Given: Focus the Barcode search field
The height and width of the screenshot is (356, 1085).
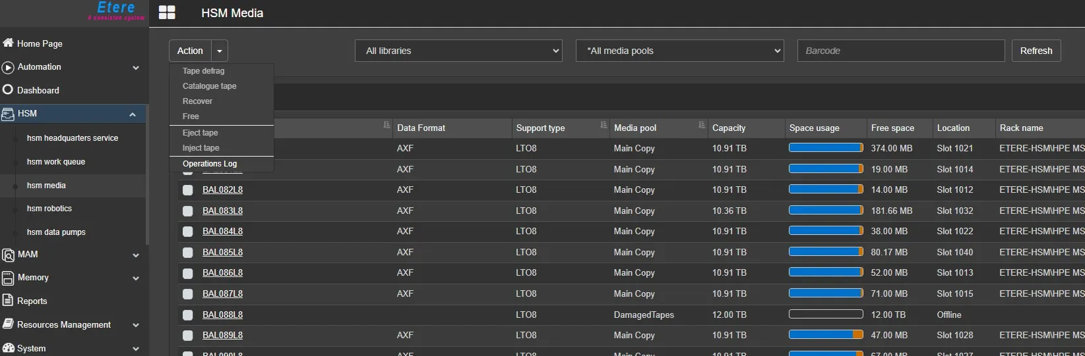Looking at the screenshot, I should [900, 51].
